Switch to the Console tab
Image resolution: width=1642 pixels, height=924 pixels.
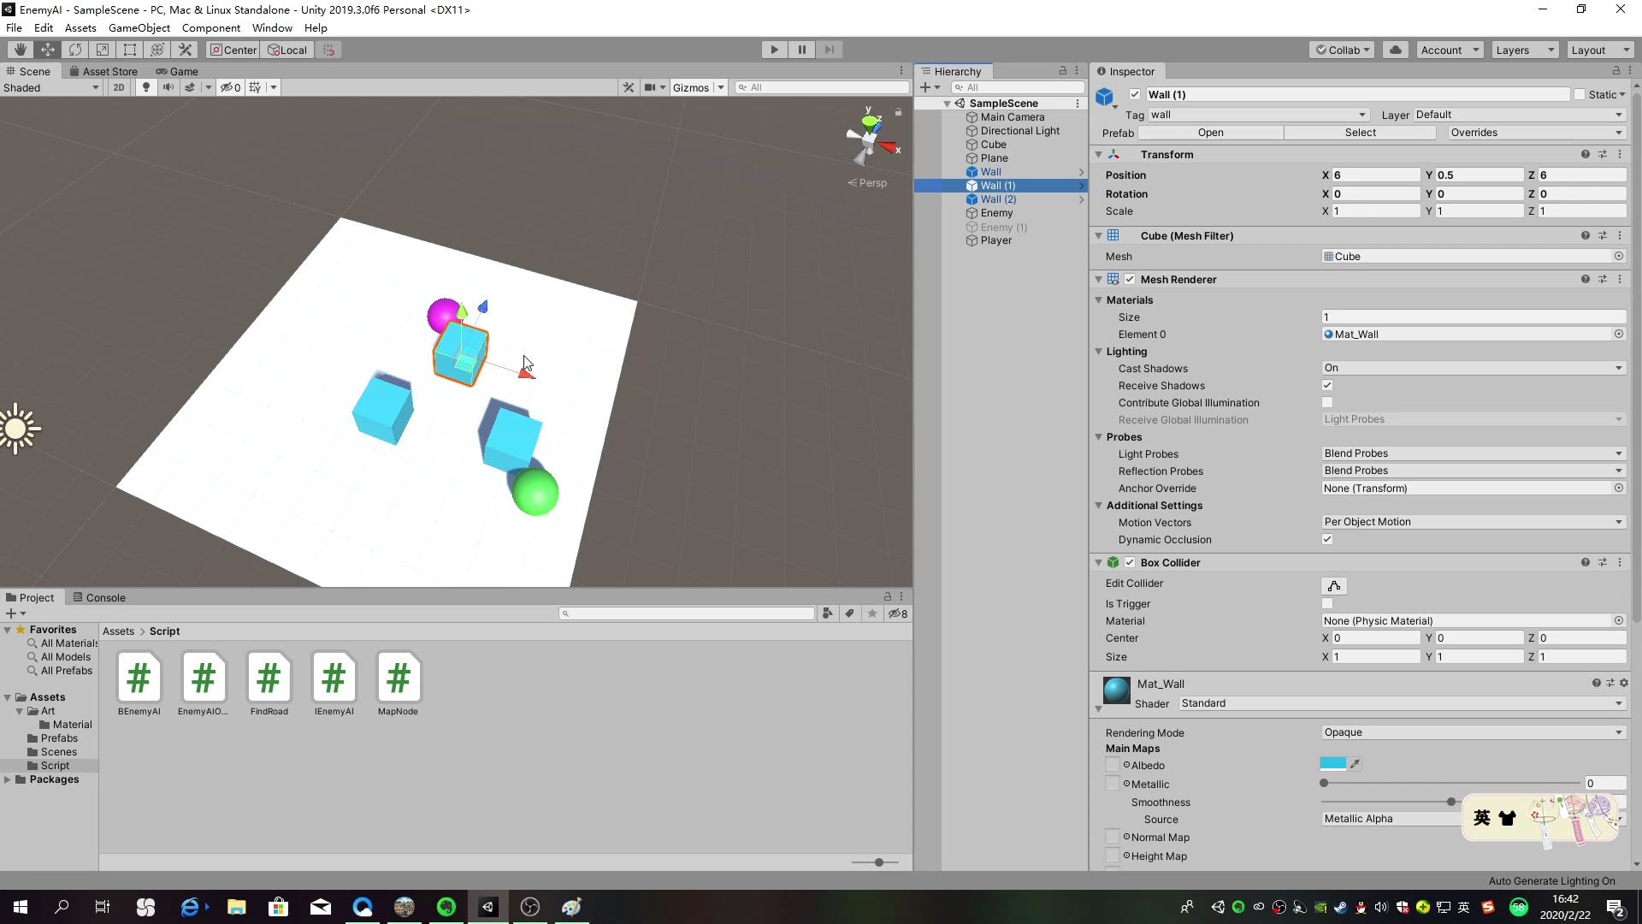pyautogui.click(x=100, y=598)
